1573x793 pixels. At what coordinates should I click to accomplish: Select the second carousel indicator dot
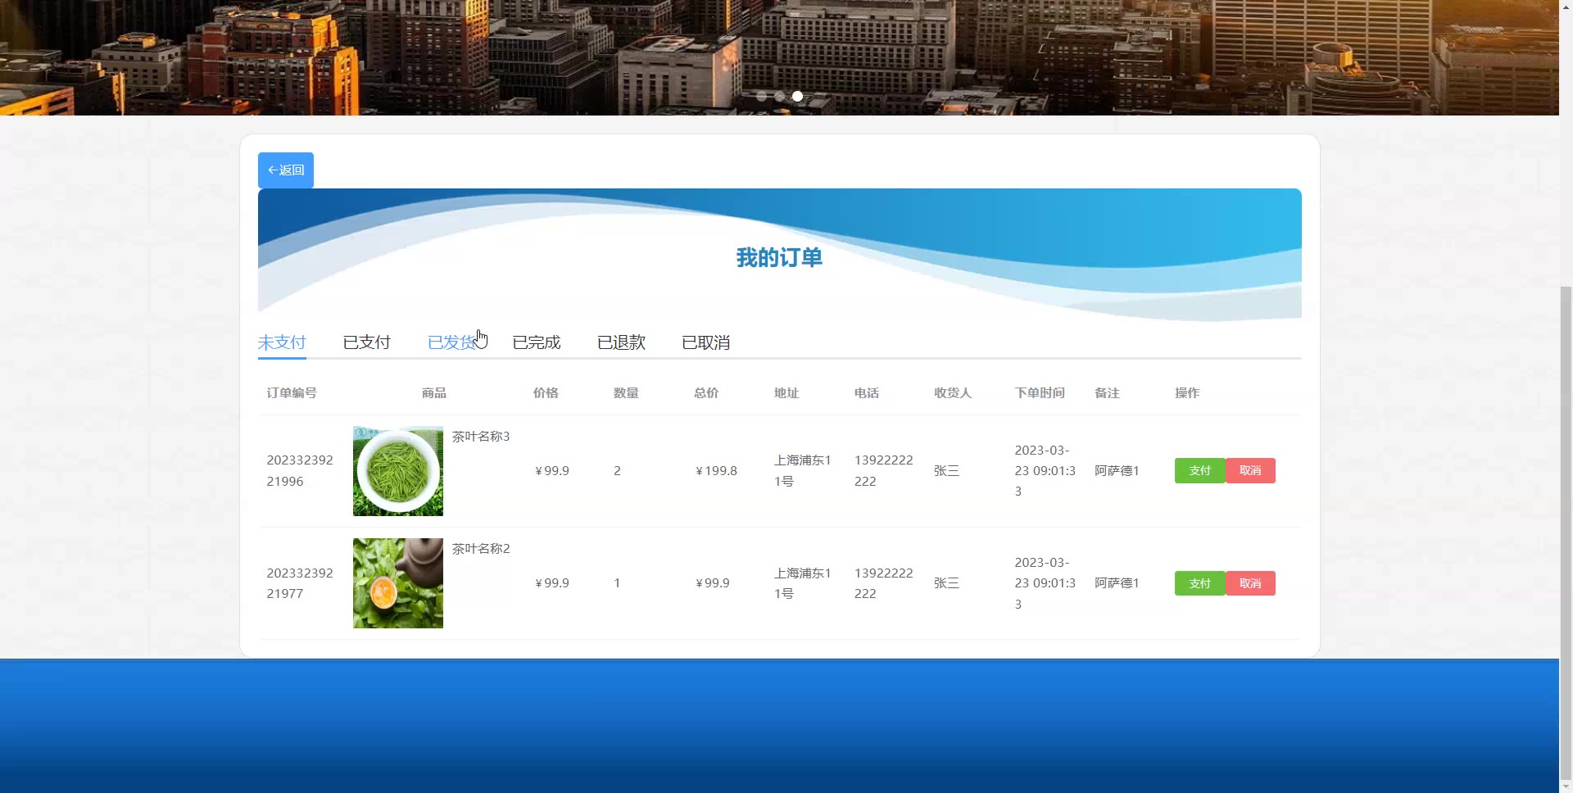(x=780, y=97)
